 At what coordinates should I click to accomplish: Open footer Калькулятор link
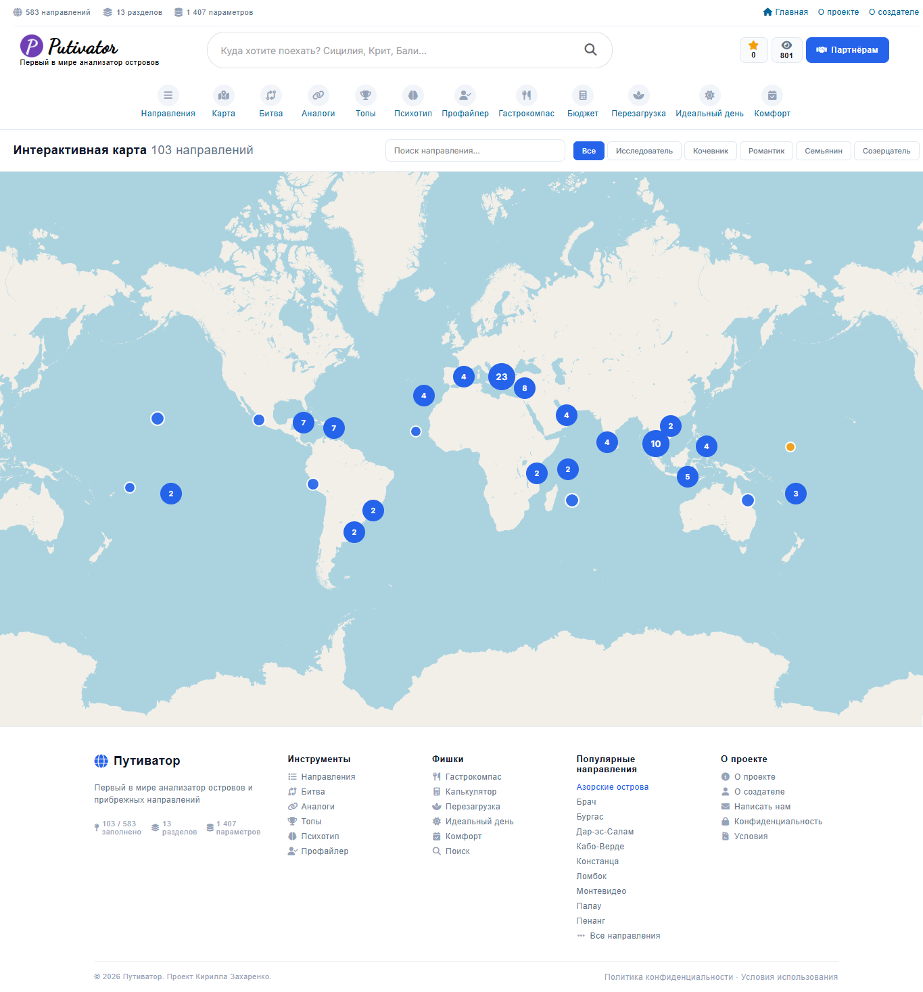pos(465,792)
